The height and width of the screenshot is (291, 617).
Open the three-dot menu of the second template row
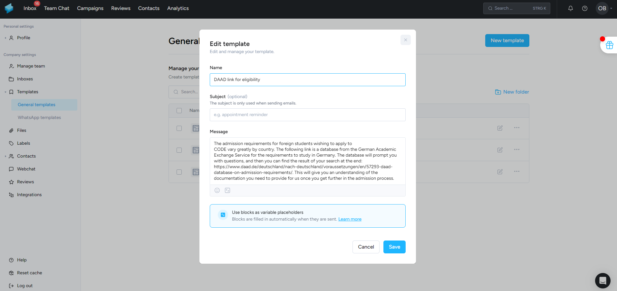click(x=517, y=150)
